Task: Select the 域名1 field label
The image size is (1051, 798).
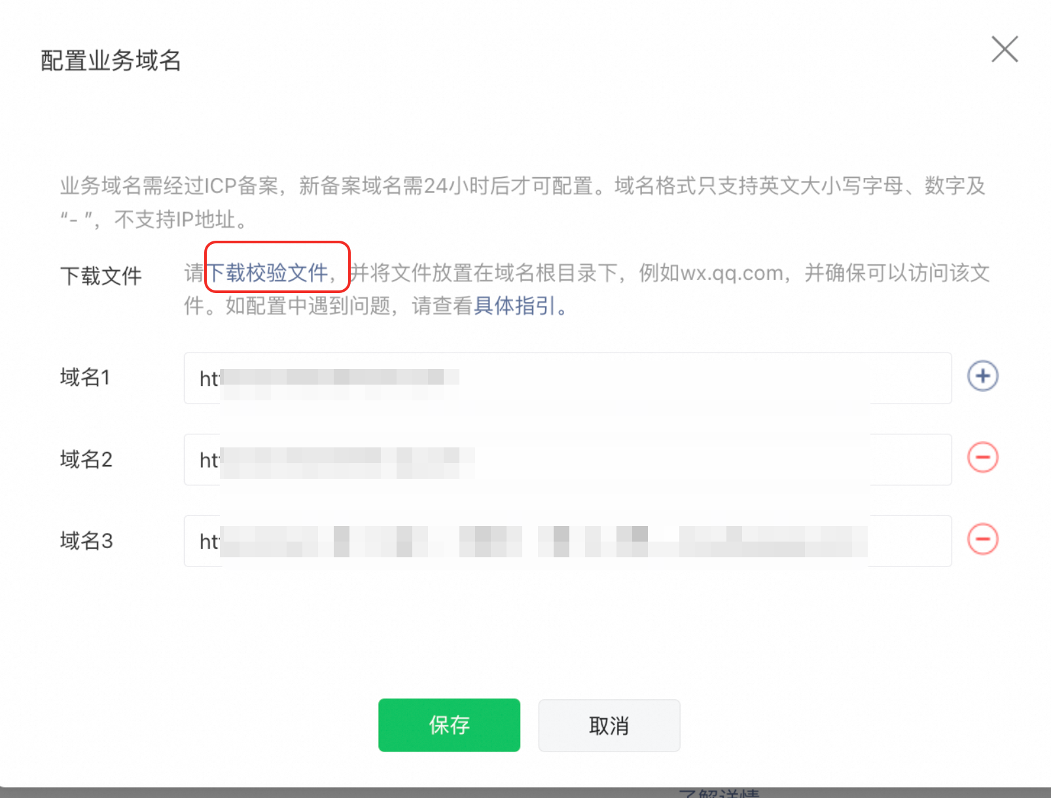Action: click(85, 377)
